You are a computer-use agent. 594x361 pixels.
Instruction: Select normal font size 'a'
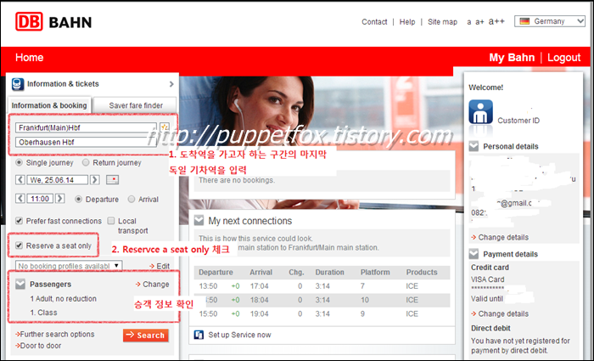[469, 22]
